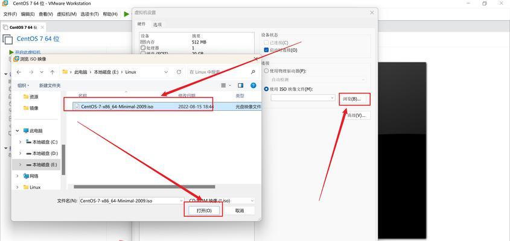510x241 pixels.
Task: Open the CD-ROM 映像 (*.iso) file type dropdown
Action: point(221,201)
